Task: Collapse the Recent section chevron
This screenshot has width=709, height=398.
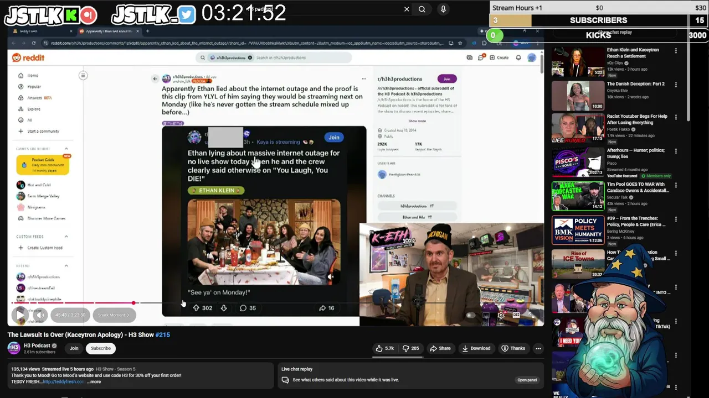Action: click(x=66, y=266)
